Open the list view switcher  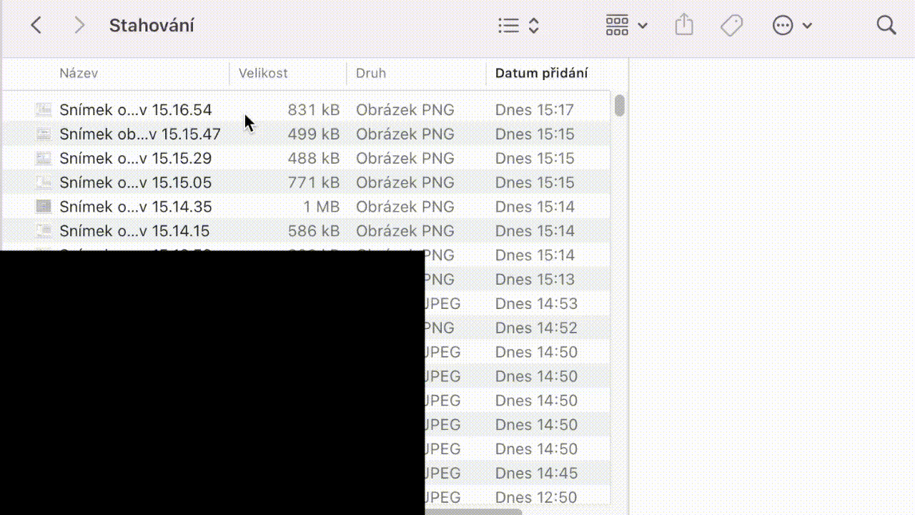[x=518, y=26]
